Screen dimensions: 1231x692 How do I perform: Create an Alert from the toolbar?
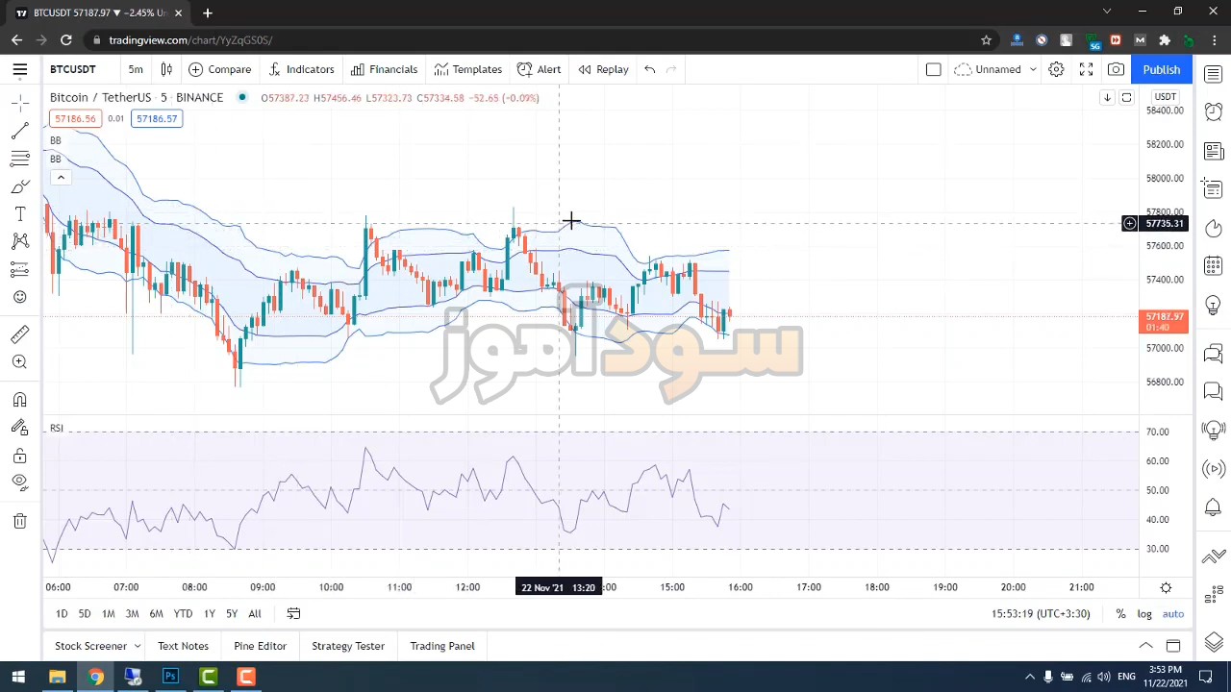pyautogui.click(x=539, y=69)
